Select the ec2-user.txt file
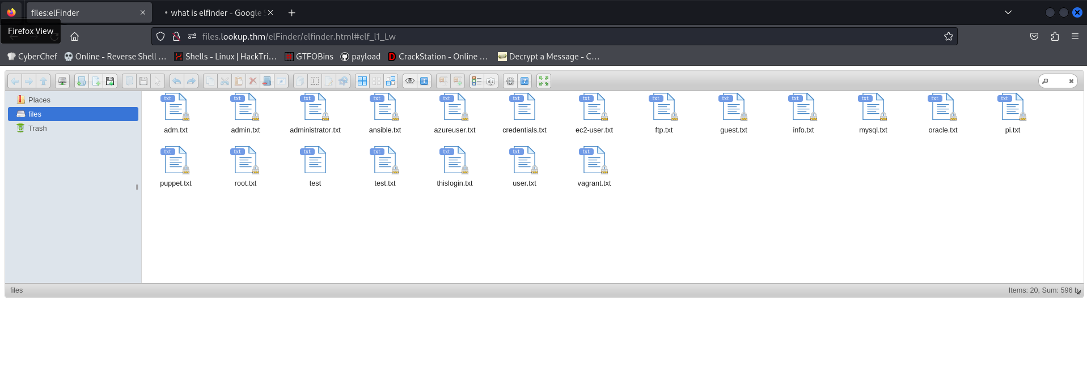The image size is (1087, 390). pos(594,114)
